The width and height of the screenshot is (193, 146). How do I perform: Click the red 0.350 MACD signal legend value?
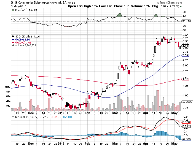point(55,117)
